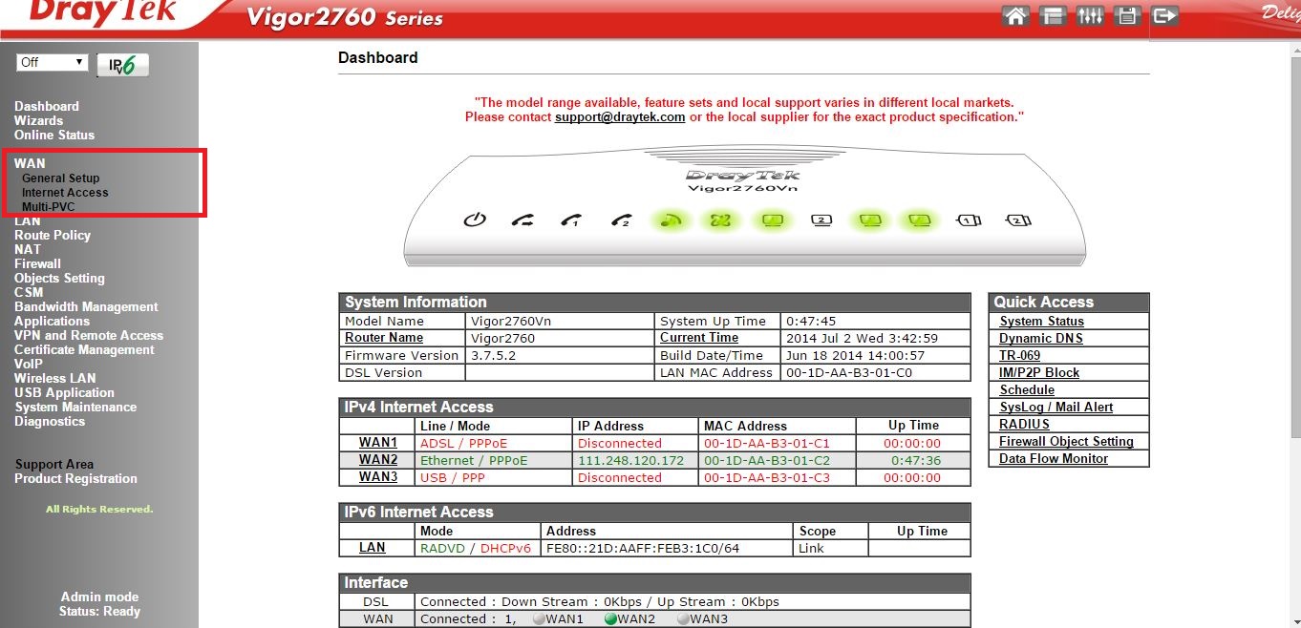Collapse the WAN menu section

30,163
